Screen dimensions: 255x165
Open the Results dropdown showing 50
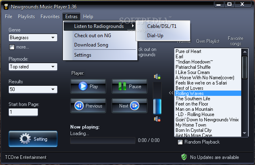pos(33,89)
